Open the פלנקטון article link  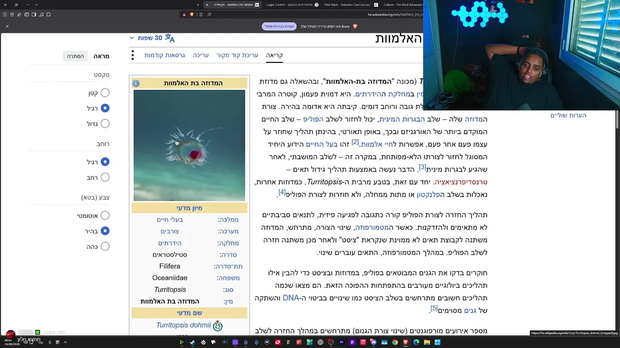(x=429, y=195)
